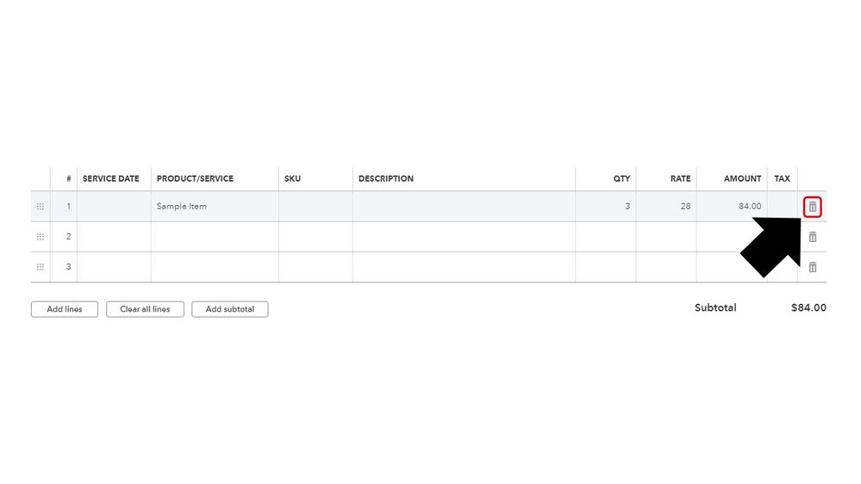Click the SKU cell in row 1
The height and width of the screenshot is (484, 861).
point(315,207)
